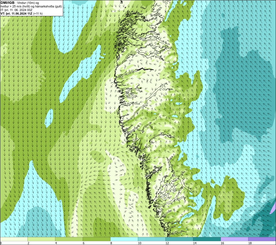Viewport: 276px width, 245px height.
Task: Click the 'DMI/IGB : Vindur (10m) og' title line
Action: click(x=20, y=3)
